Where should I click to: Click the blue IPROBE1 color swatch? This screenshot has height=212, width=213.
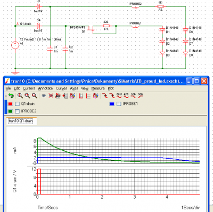[x=112, y=104]
